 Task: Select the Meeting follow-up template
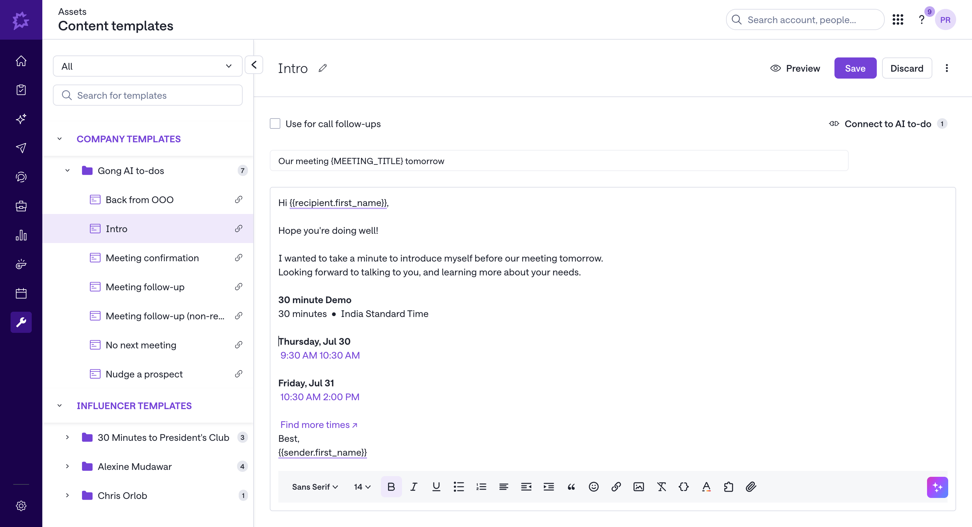147,287
